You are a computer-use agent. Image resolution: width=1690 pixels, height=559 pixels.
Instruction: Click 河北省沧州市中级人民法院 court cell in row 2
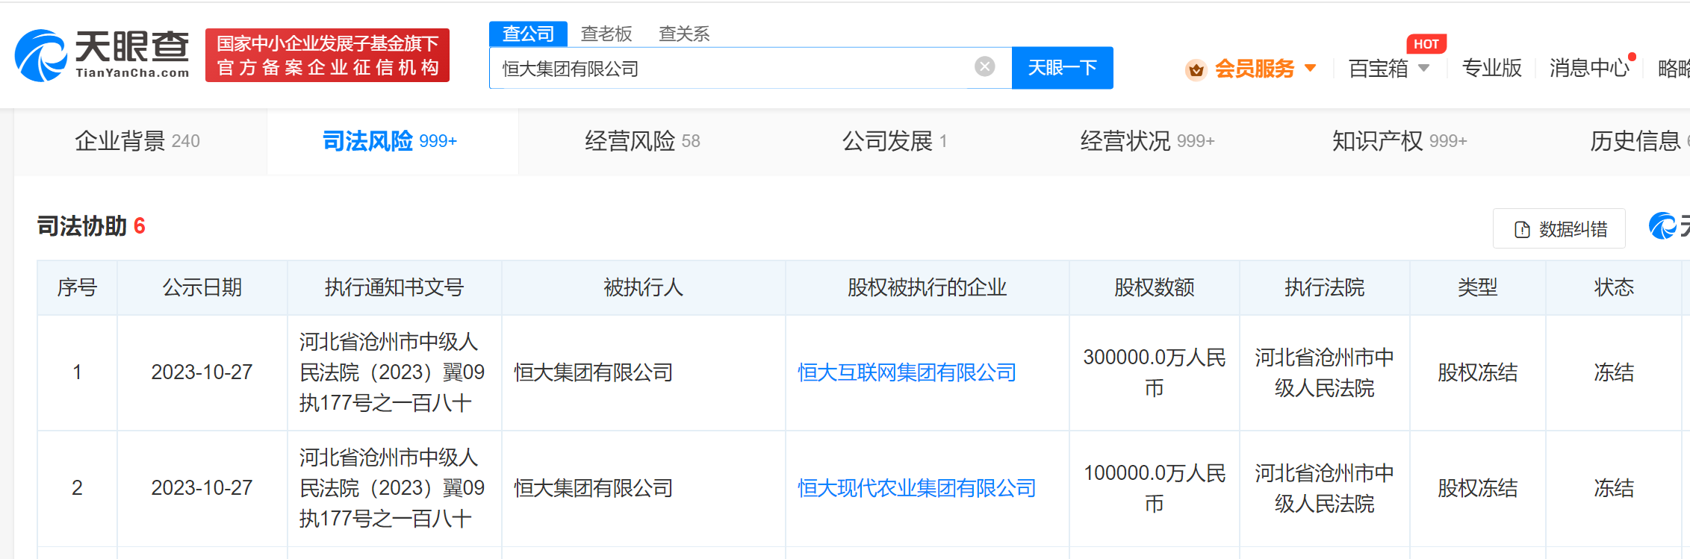pos(1325,488)
